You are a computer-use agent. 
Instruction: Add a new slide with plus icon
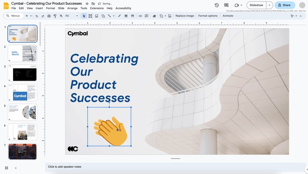27,16
